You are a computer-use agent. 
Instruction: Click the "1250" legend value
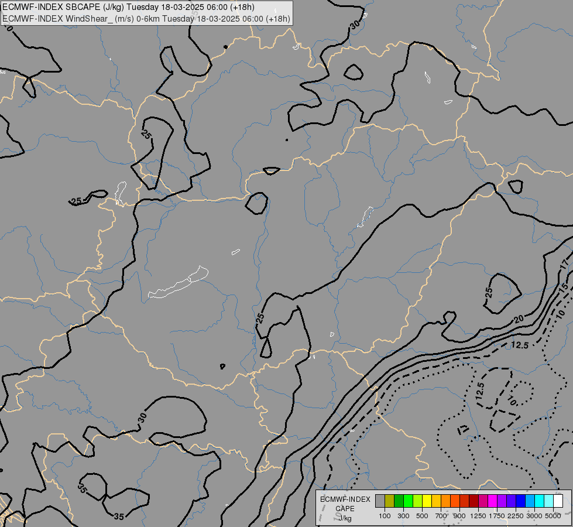click(478, 516)
